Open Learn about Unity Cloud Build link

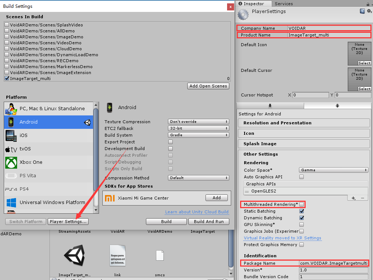point(197,212)
